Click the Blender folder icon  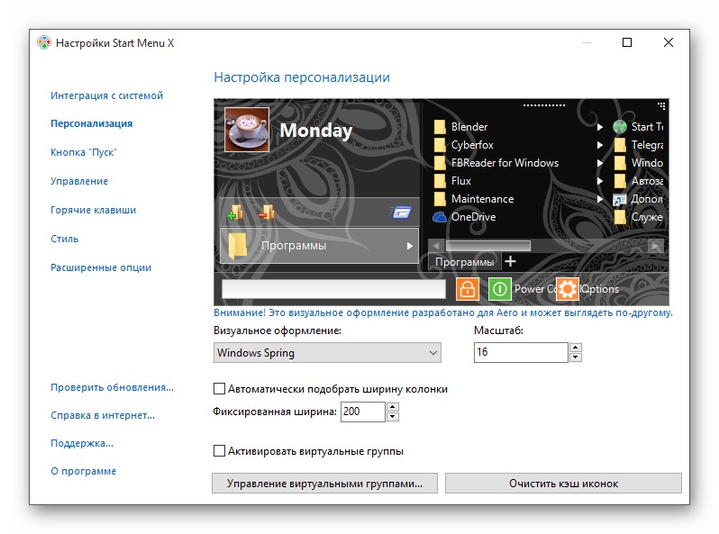click(440, 126)
